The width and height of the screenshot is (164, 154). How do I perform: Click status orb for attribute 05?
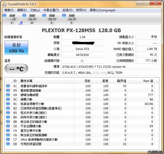(x=8, y=90)
